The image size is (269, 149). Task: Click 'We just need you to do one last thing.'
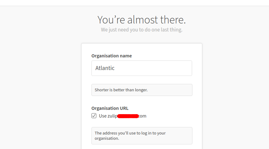(141, 30)
